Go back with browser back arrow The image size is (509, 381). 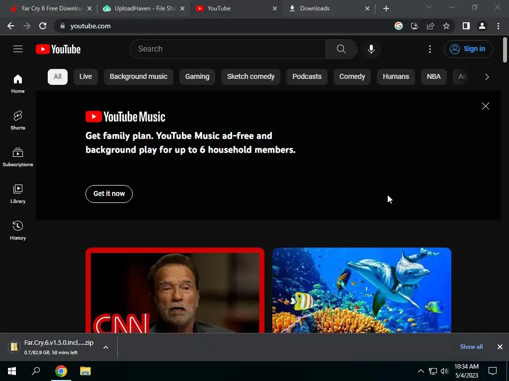(x=11, y=26)
